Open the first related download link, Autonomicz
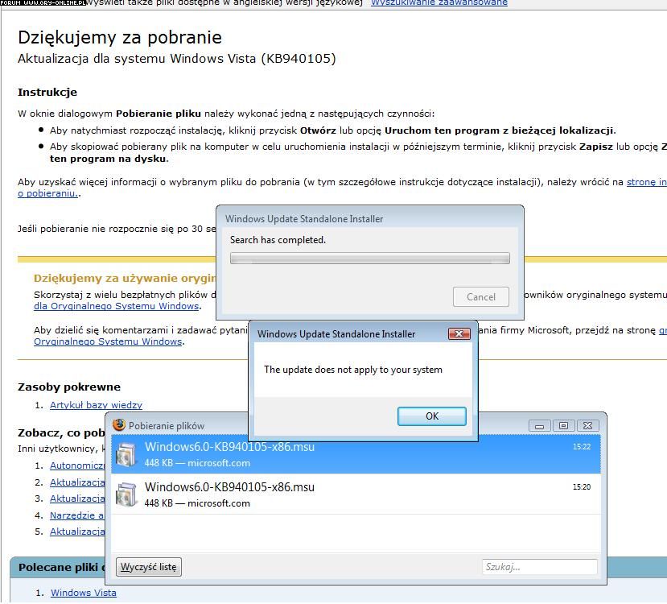Image resolution: width=667 pixels, height=604 pixels. (77, 465)
